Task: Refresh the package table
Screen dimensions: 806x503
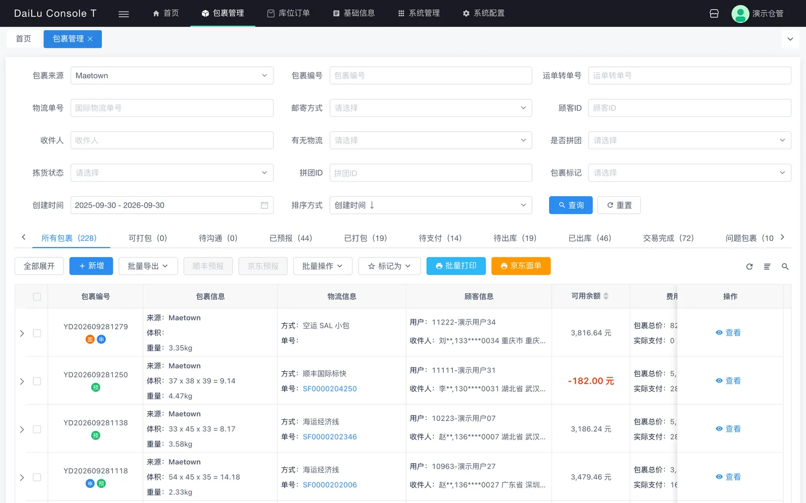Action: click(750, 267)
